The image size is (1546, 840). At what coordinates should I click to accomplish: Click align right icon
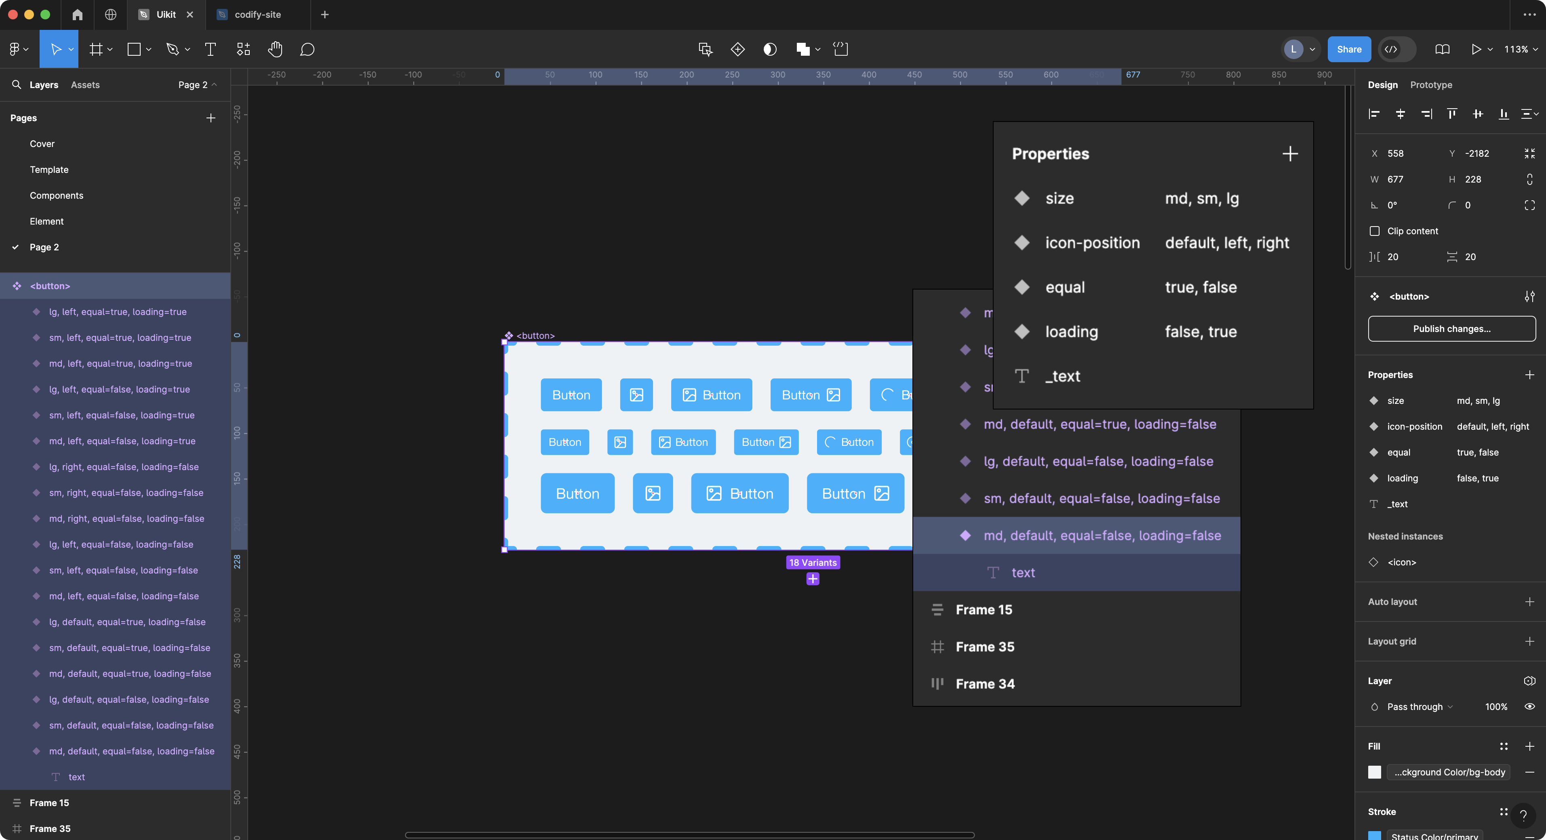pyautogui.click(x=1426, y=114)
